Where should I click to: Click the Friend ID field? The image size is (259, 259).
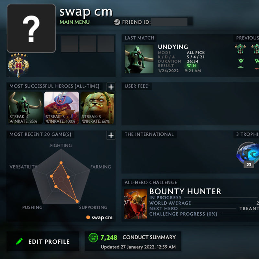[x=169, y=22]
